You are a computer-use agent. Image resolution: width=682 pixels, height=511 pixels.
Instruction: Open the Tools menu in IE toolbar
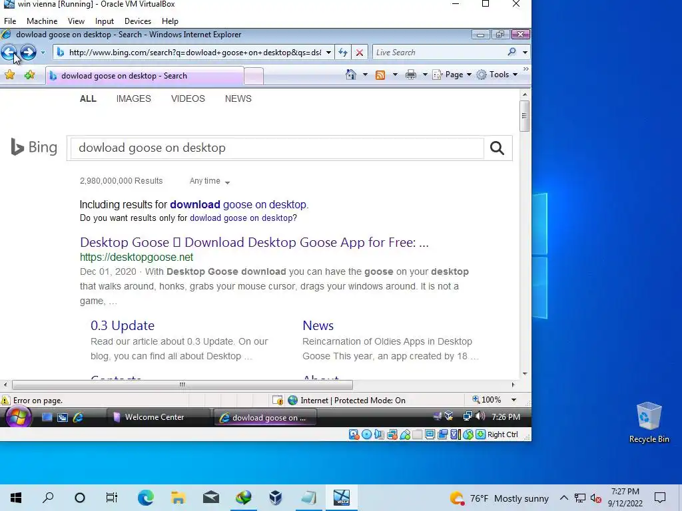497,75
